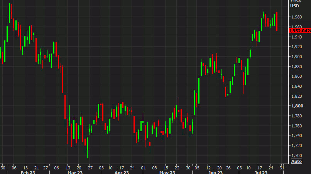Click the 1,740 price axis label

[x=296, y=136]
